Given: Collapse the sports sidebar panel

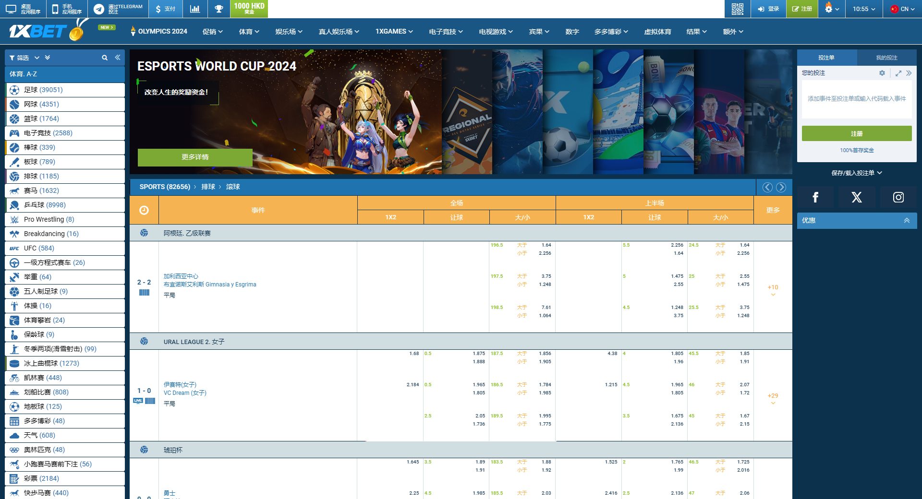Looking at the screenshot, I should click(118, 58).
